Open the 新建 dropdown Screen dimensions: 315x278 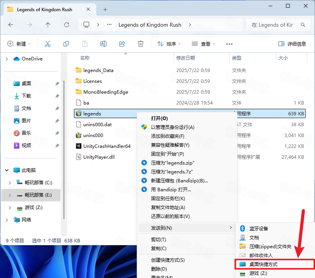(x=19, y=44)
